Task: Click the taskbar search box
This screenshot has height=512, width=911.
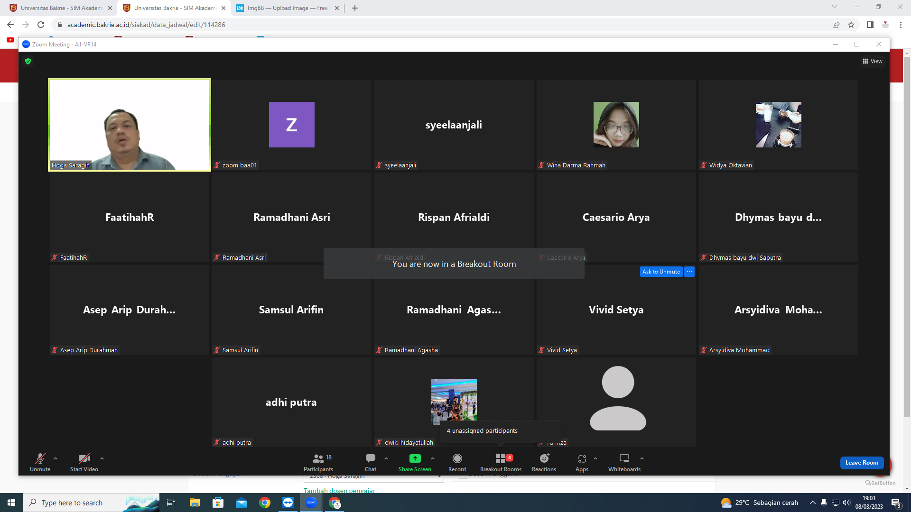Action: point(91,503)
